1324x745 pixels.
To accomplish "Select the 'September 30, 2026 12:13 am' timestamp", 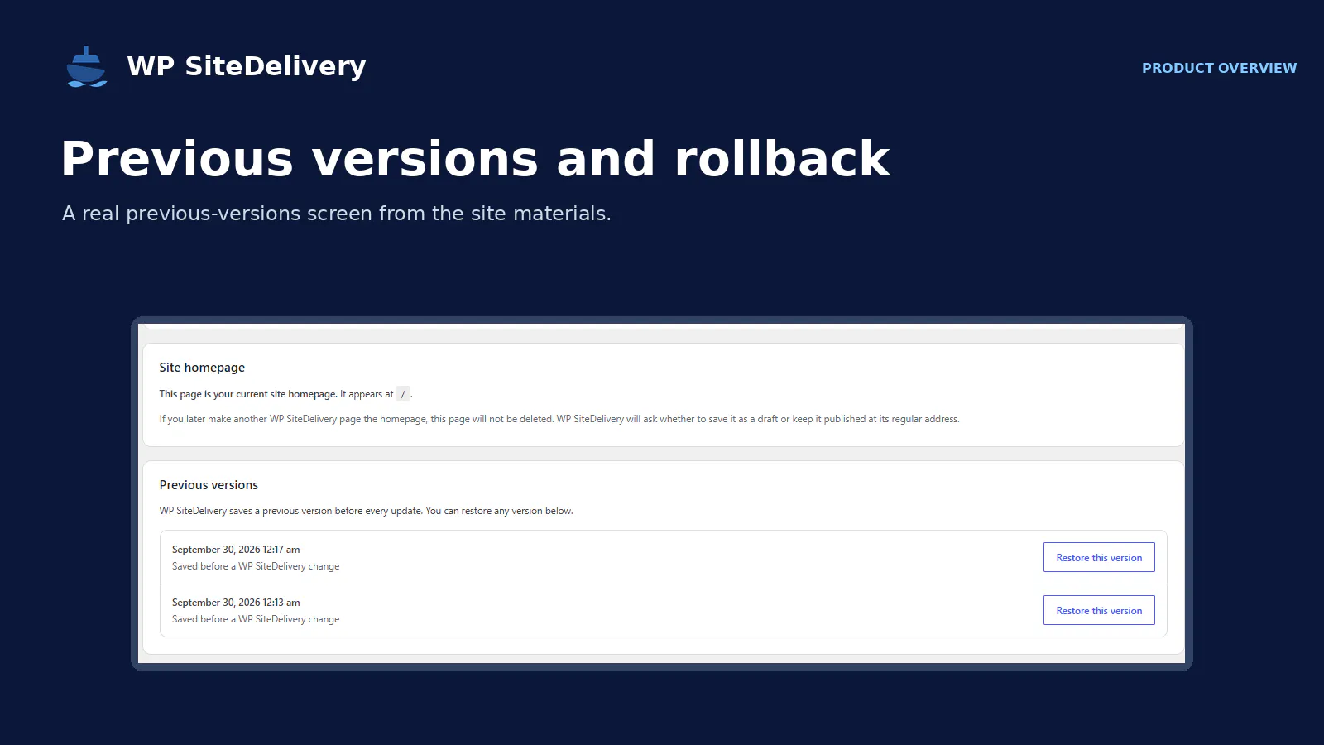I will (x=236, y=603).
